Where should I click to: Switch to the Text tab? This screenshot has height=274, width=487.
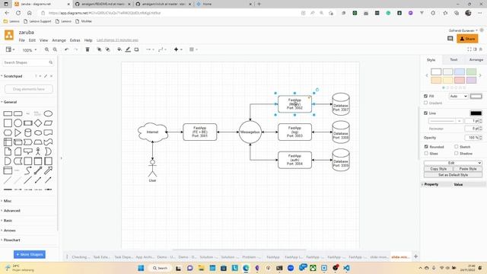[x=454, y=59]
